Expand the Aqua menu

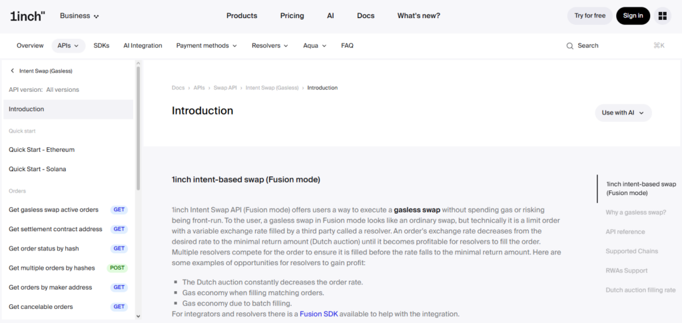pyautogui.click(x=315, y=46)
